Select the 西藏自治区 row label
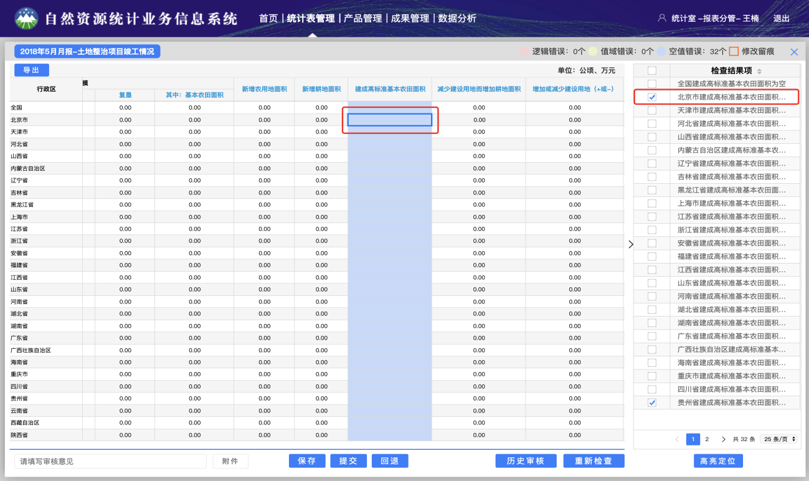Image resolution: width=809 pixels, height=481 pixels. click(25, 422)
